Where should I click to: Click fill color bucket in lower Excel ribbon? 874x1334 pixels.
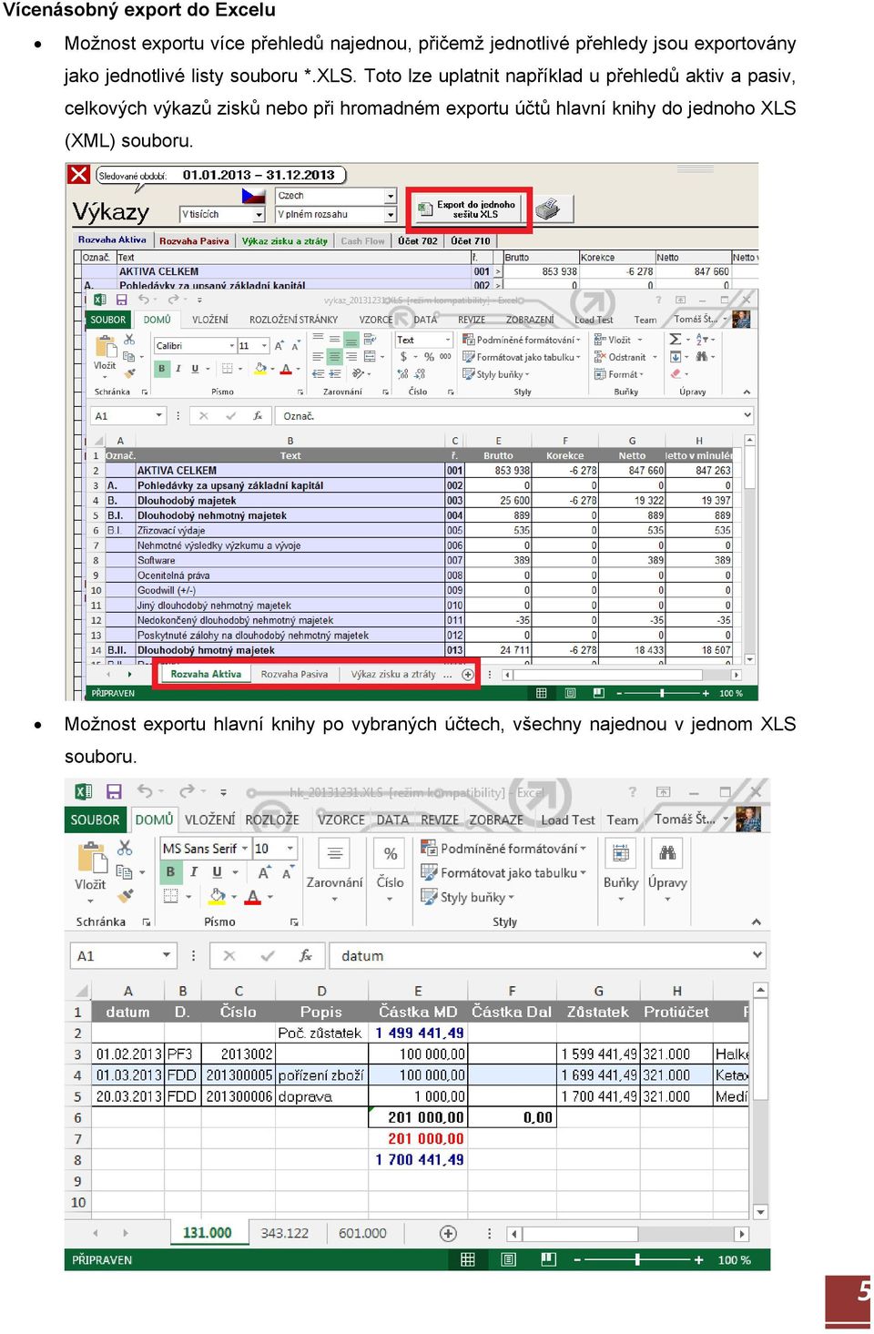[x=217, y=896]
